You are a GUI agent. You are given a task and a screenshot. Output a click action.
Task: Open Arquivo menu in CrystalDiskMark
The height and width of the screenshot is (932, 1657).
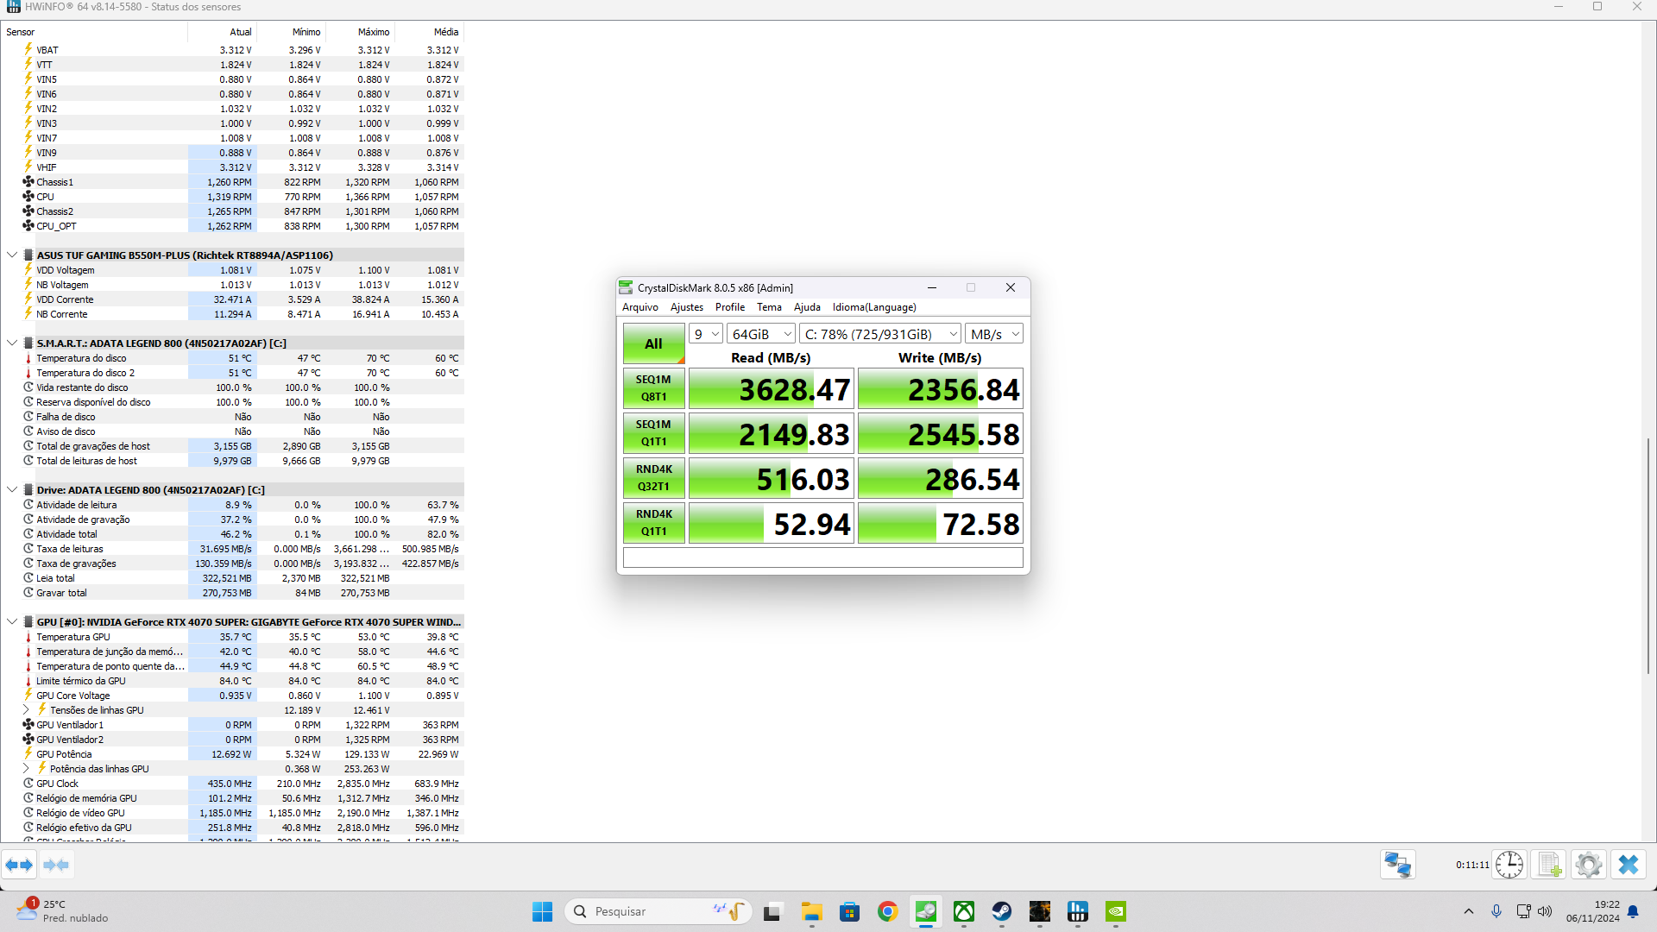click(639, 307)
